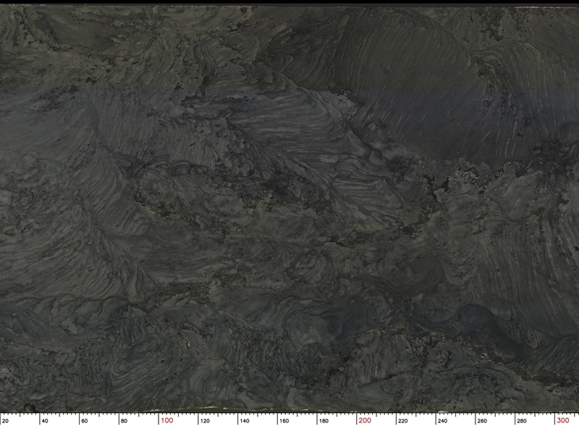Click the ruler mark labeled 120
This screenshot has width=579, height=434.
(x=205, y=421)
